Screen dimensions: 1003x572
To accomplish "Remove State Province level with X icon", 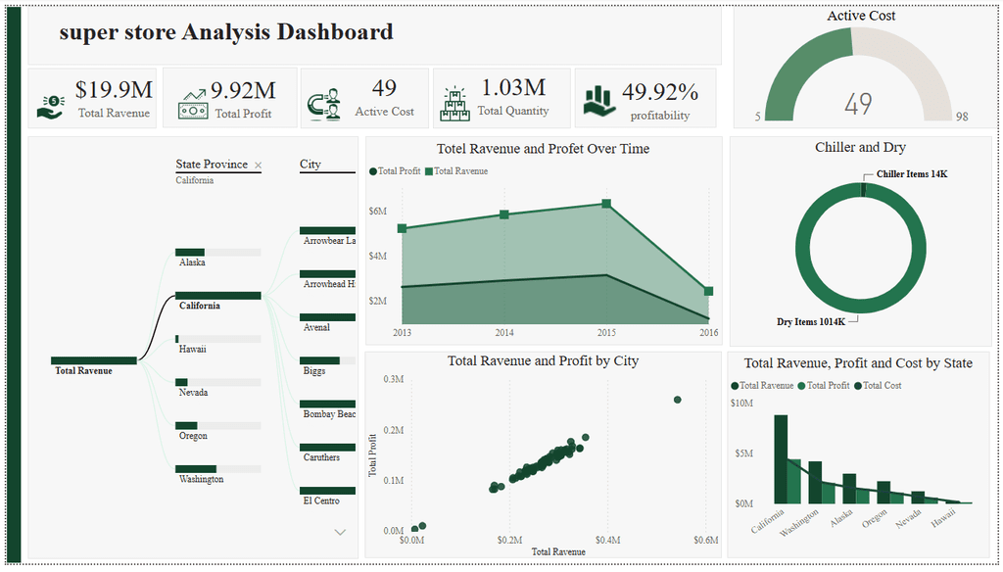I will click(x=258, y=166).
